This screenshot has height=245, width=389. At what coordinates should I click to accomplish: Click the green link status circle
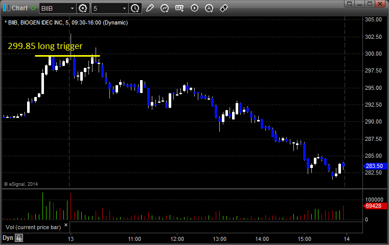[33, 8]
